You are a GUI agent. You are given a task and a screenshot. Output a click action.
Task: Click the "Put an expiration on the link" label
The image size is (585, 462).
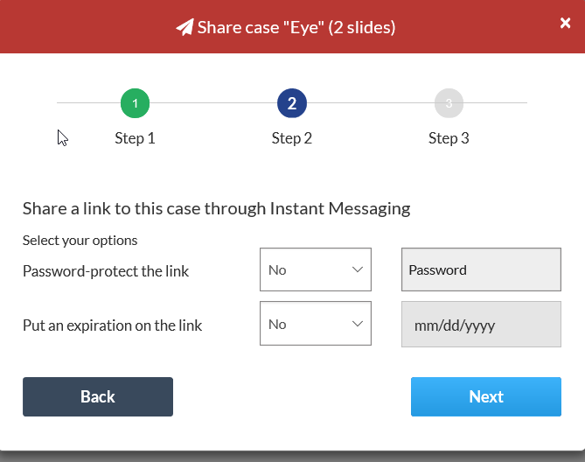coord(112,325)
